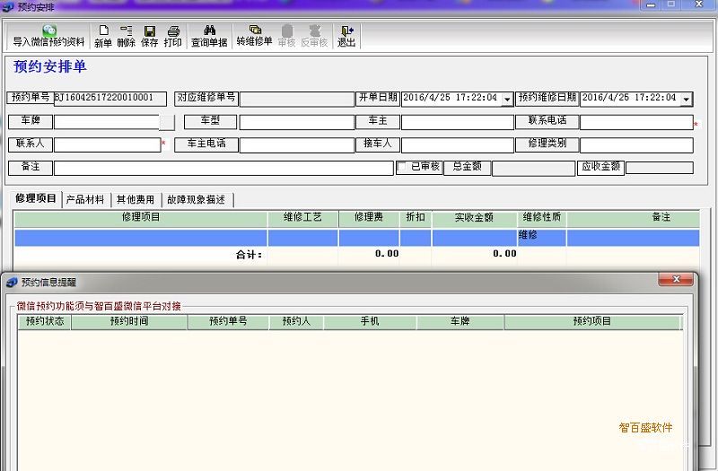Click the 接车人 input field

[x=458, y=145]
